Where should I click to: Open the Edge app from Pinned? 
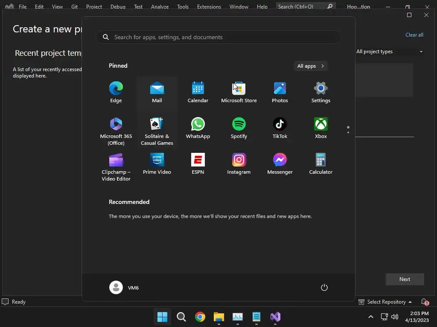pos(116,92)
